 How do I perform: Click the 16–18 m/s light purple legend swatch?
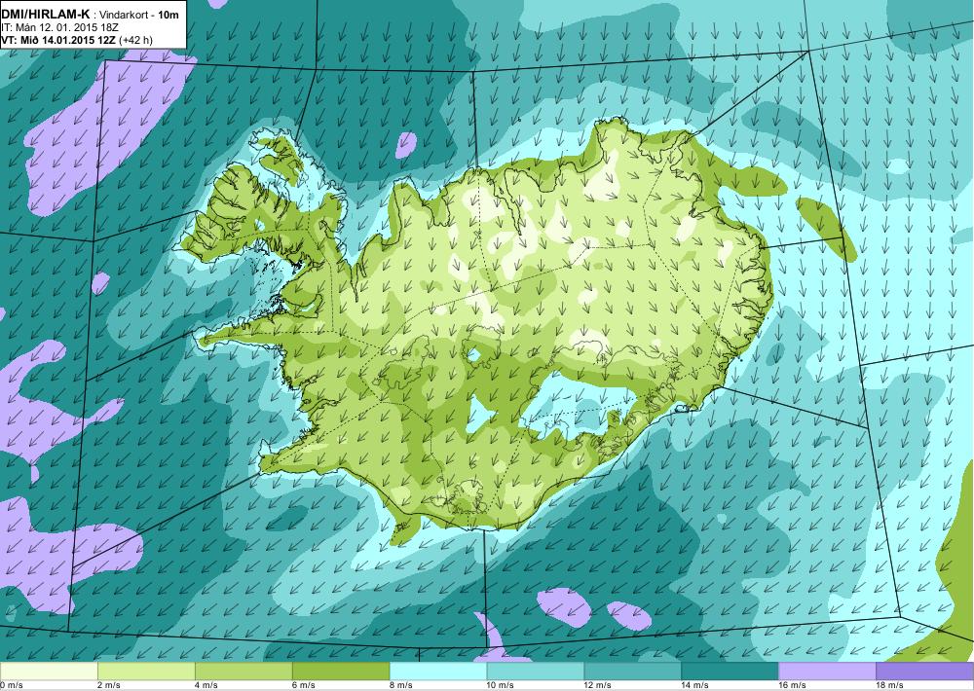click(x=827, y=672)
